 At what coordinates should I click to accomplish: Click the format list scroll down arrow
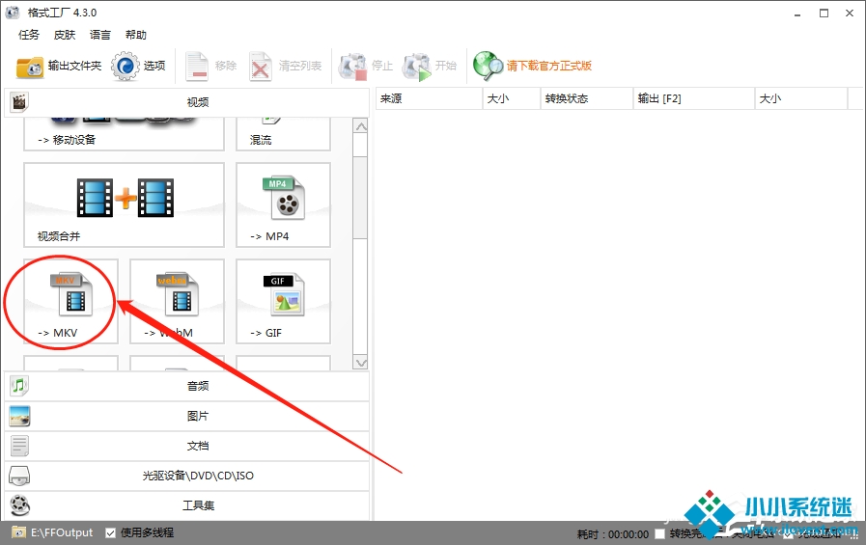coord(361,363)
